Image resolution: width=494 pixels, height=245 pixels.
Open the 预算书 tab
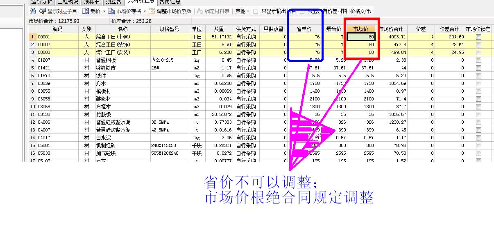(91, 2)
